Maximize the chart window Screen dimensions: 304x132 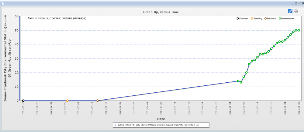point(296,3)
